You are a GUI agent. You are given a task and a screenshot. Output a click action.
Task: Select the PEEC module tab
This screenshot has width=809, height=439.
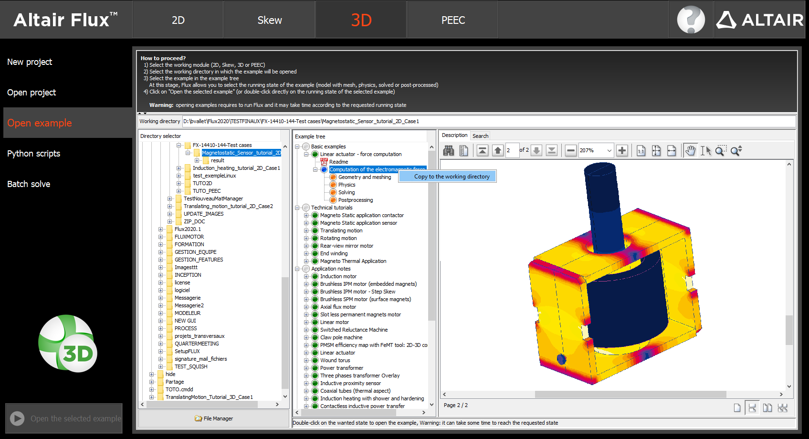(x=453, y=20)
